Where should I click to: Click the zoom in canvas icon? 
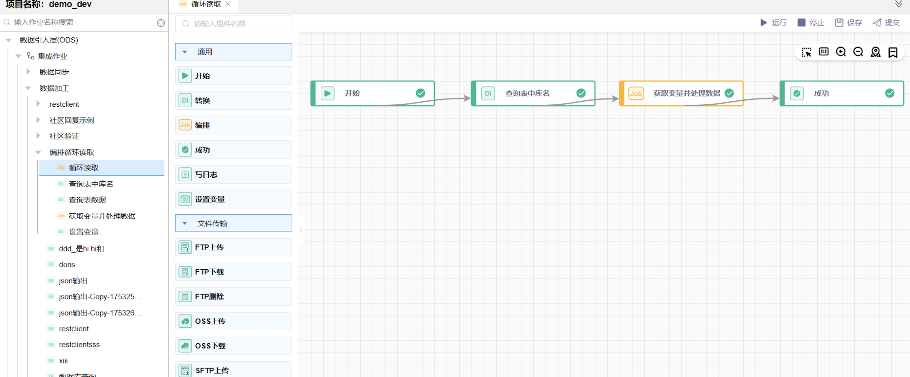click(841, 52)
